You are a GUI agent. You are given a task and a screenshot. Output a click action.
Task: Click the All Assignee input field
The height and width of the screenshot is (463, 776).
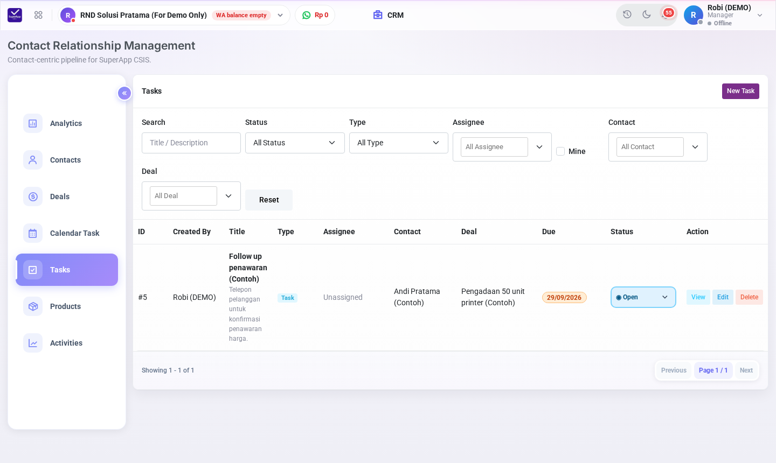point(494,147)
